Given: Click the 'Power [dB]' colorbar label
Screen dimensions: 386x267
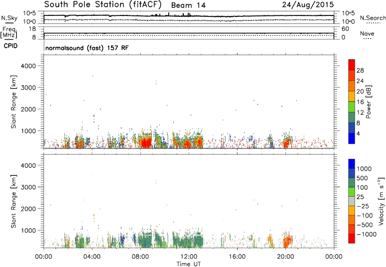Looking at the screenshot, I should pyautogui.click(x=368, y=102).
